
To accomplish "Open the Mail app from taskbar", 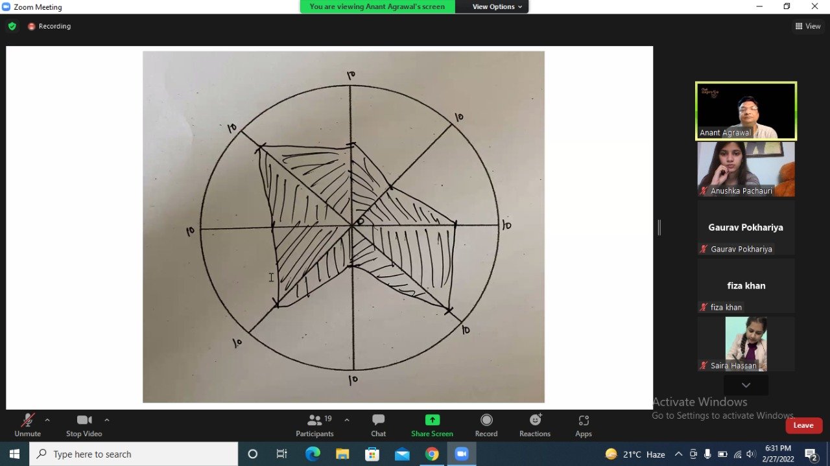I will pos(402,454).
